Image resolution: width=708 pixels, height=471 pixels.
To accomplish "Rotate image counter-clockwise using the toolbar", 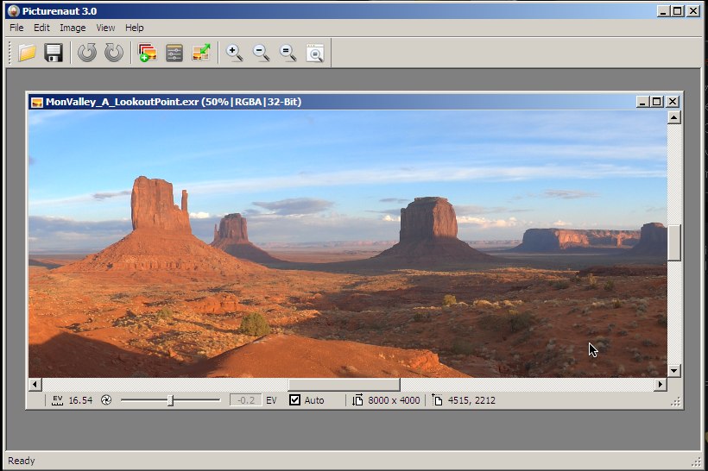I will [86, 53].
